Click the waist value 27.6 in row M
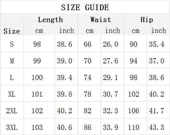The width and height of the screenshot is (170, 135). 111,61
